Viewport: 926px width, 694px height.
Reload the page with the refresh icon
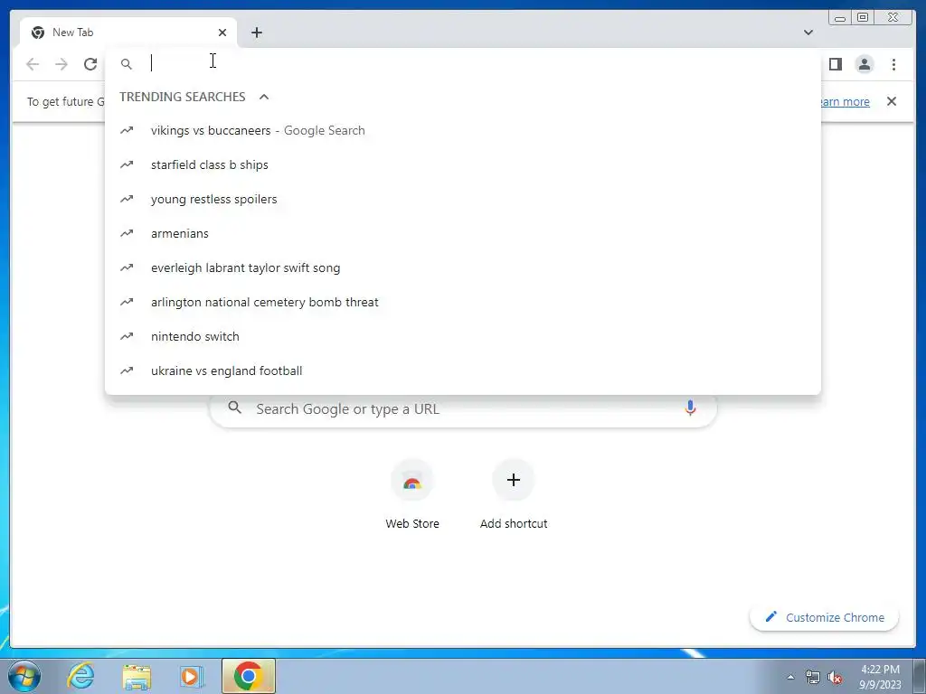tap(90, 64)
